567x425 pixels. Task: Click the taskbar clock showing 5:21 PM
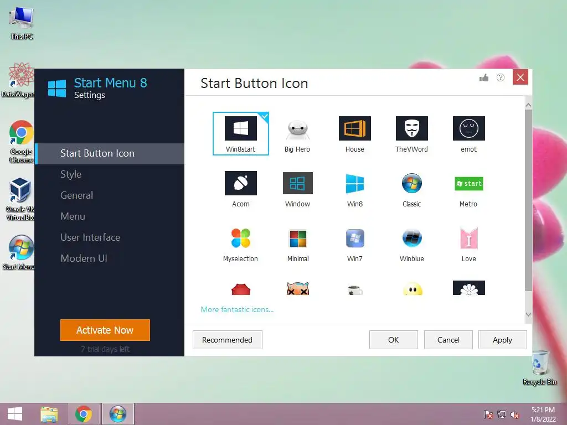coord(543,414)
